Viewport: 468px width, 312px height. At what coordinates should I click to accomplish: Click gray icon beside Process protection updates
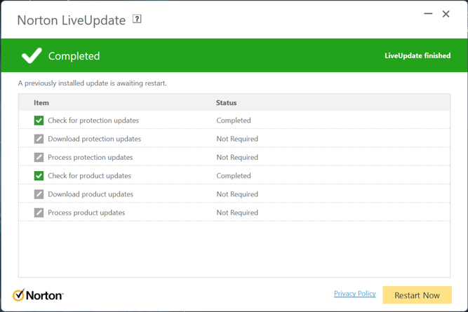[x=39, y=157]
